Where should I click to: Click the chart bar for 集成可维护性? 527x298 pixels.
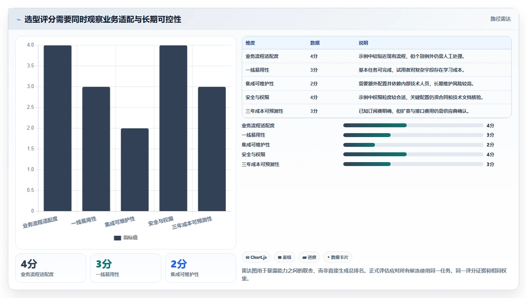coord(135,170)
